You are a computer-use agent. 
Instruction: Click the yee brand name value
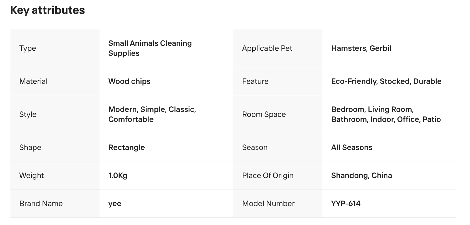click(115, 203)
